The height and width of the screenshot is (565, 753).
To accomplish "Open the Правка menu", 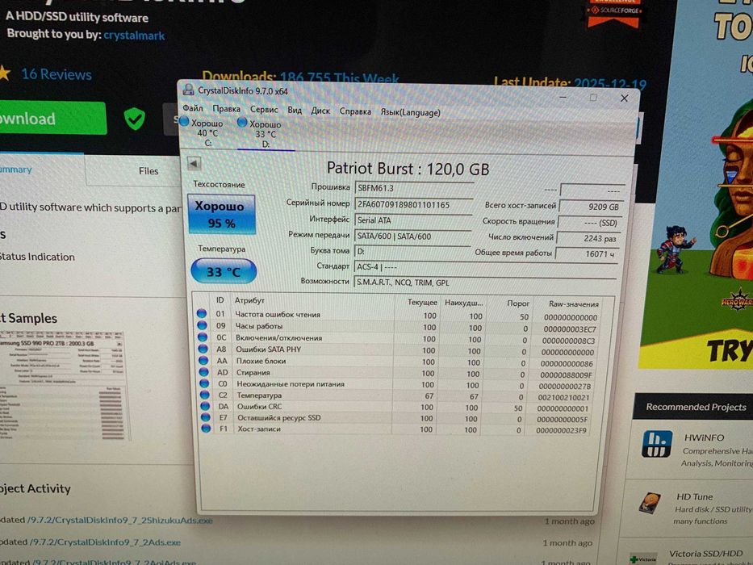I will (x=226, y=109).
